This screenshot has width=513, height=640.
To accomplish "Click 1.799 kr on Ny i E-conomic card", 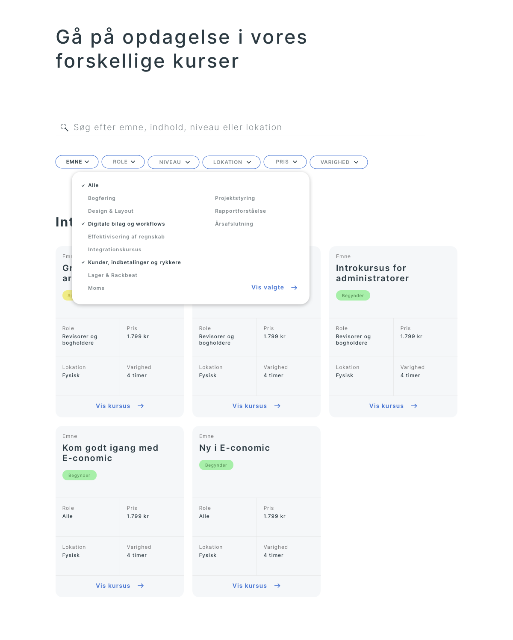I will (x=274, y=516).
